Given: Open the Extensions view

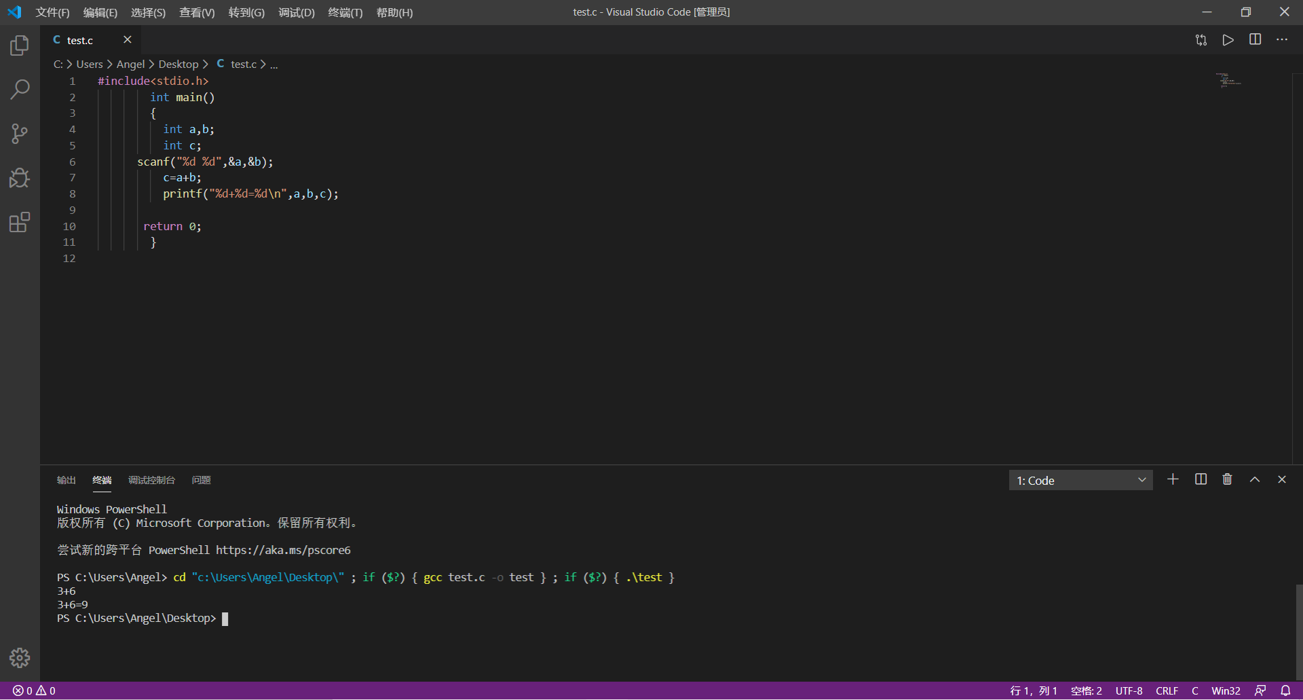Looking at the screenshot, I should pyautogui.click(x=20, y=222).
